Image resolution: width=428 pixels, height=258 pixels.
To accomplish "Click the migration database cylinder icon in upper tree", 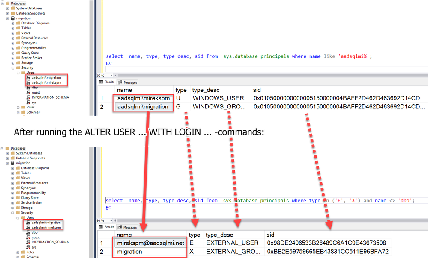I will coord(12,18).
